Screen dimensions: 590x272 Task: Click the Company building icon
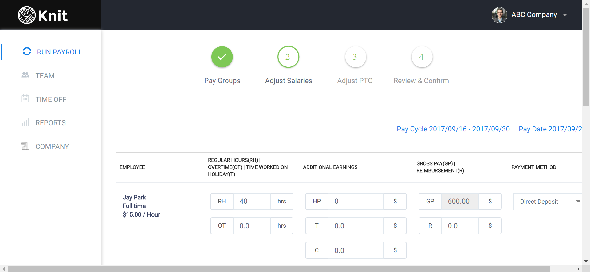tap(25, 146)
